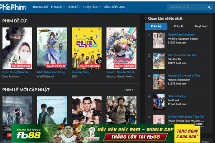Viewport: 215px width, 143px height.
Task: Click the 'Đảo Hải Tặc' subtitle text
Action: 175,59
